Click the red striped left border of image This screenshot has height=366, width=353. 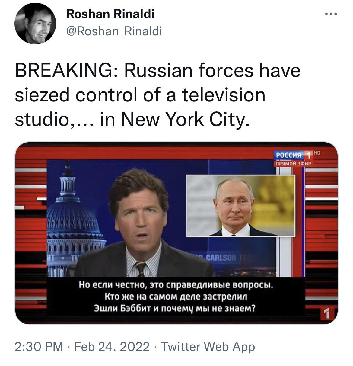tap(31, 233)
